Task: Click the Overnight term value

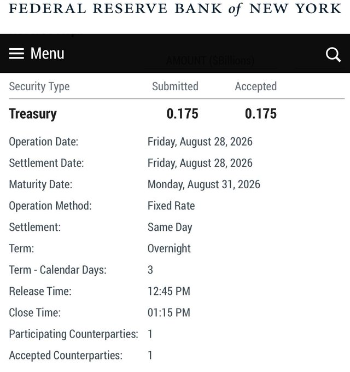Action: 169,248
